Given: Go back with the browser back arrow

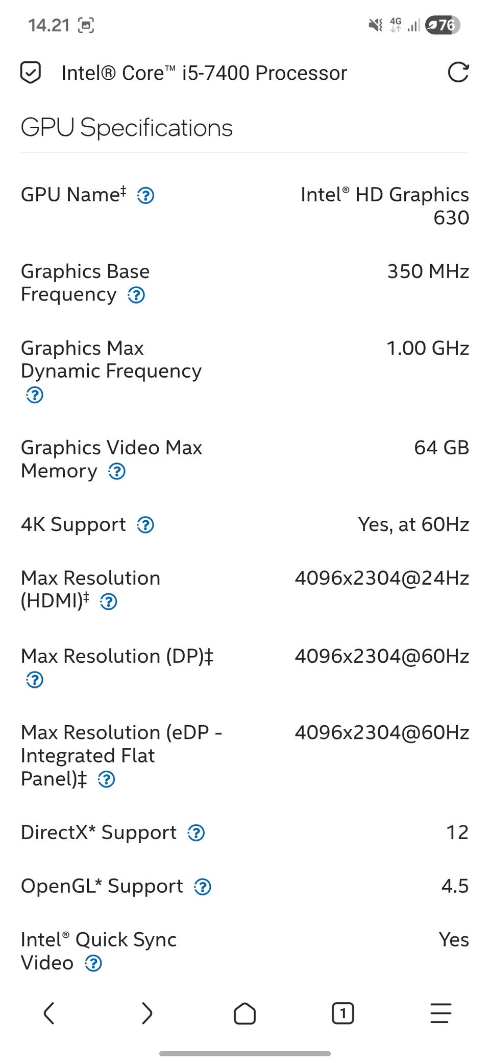Looking at the screenshot, I should click(49, 1013).
